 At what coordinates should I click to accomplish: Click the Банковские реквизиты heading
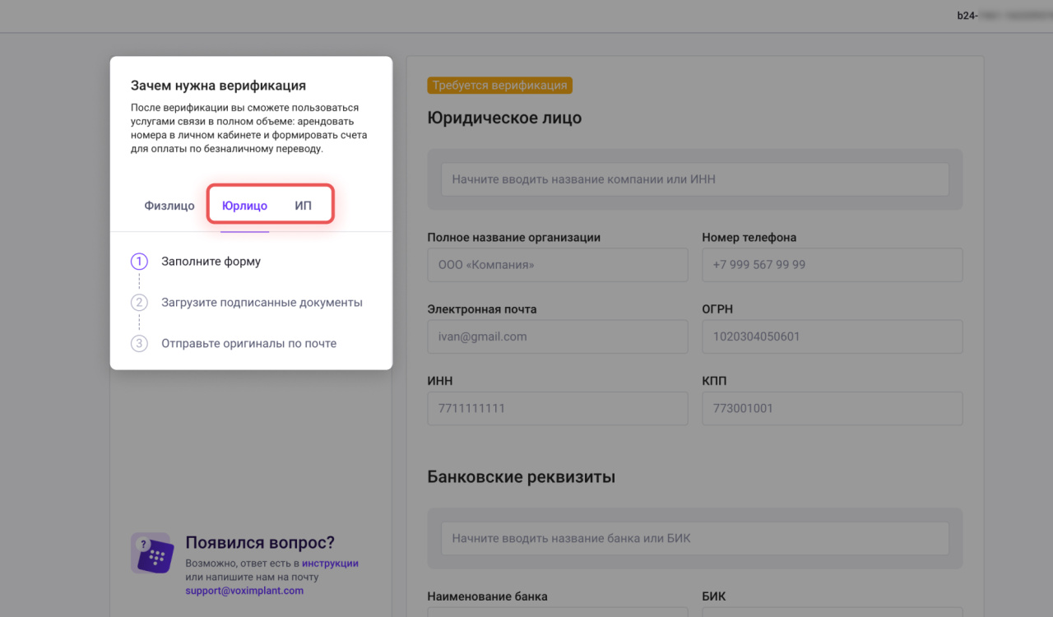point(522,477)
